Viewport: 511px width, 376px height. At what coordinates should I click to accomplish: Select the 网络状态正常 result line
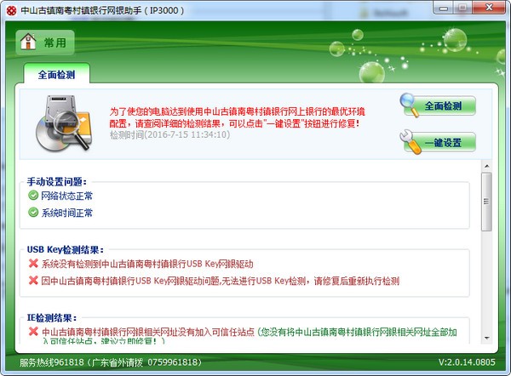pyautogui.click(x=66, y=196)
